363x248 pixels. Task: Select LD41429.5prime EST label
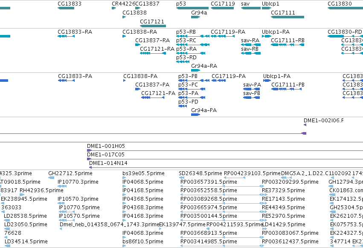coord(284,225)
